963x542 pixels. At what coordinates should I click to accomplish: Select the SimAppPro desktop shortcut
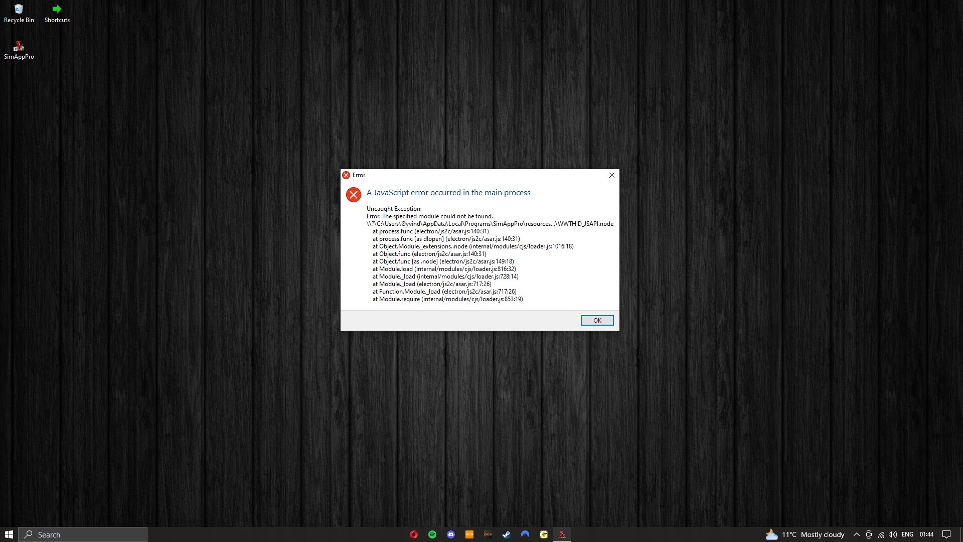[19, 50]
